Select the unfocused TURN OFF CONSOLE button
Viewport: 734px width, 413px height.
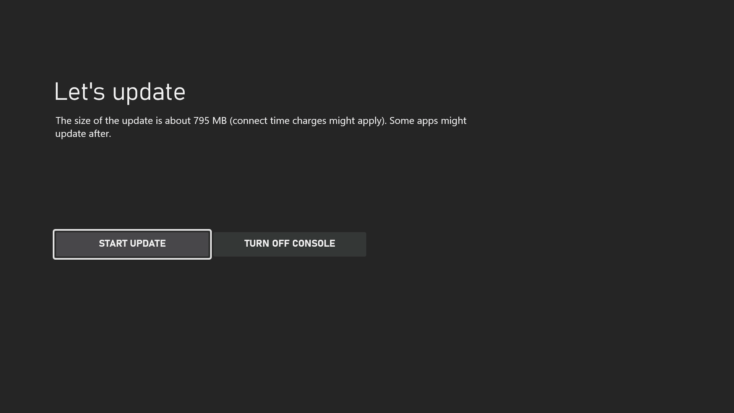[290, 244]
